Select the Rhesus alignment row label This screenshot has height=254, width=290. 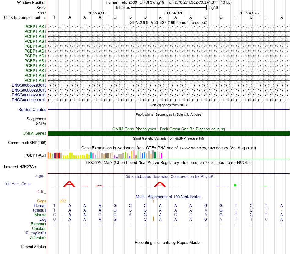point(40,210)
